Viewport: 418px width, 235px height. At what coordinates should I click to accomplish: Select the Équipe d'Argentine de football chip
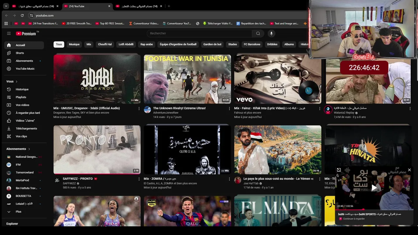coord(178,44)
